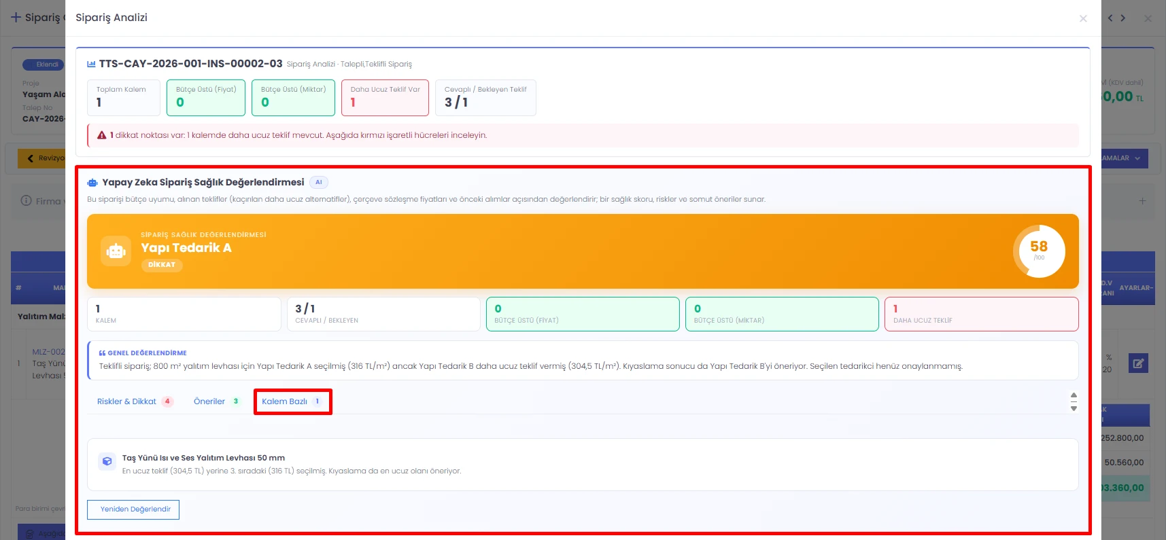Click the up arrow of tab scroller
The image size is (1166, 540).
(x=1074, y=395)
